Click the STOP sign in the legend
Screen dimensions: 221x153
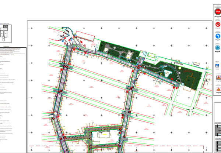click(x=217, y=12)
